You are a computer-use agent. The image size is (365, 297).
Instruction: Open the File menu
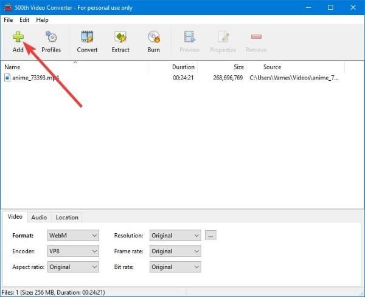[8, 20]
